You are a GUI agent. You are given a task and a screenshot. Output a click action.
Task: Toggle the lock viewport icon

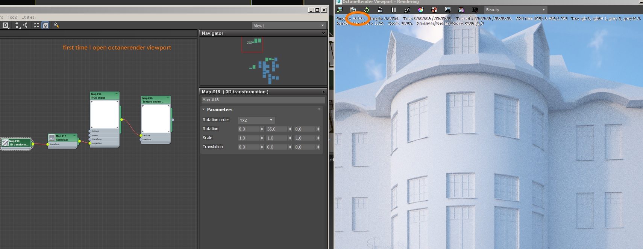(380, 10)
